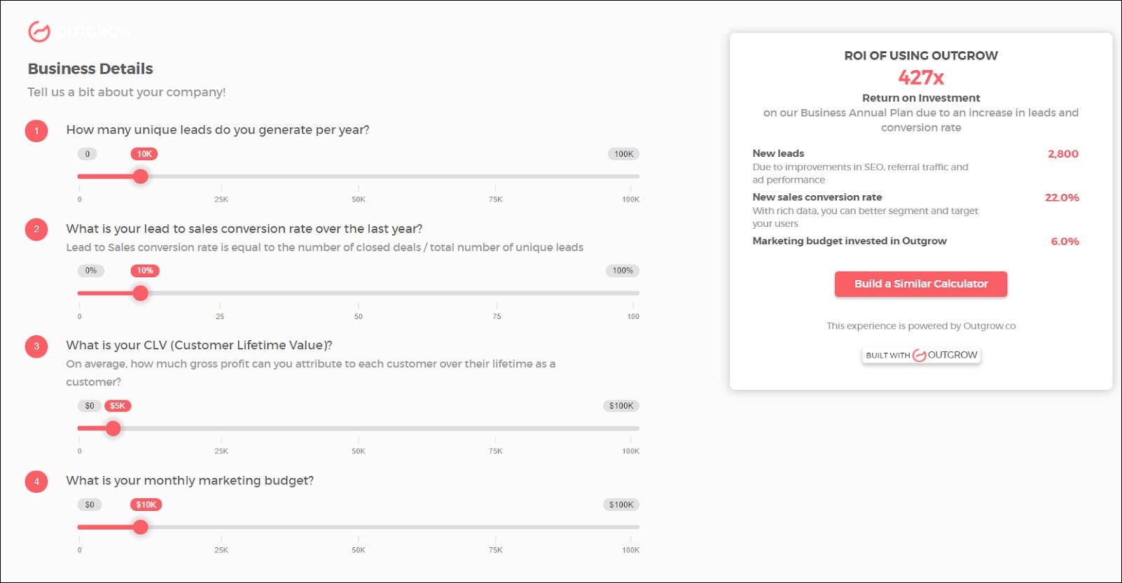This screenshot has height=583, width=1122.
Task: Click the 100K maximum label on leads slider
Action: tap(623, 154)
